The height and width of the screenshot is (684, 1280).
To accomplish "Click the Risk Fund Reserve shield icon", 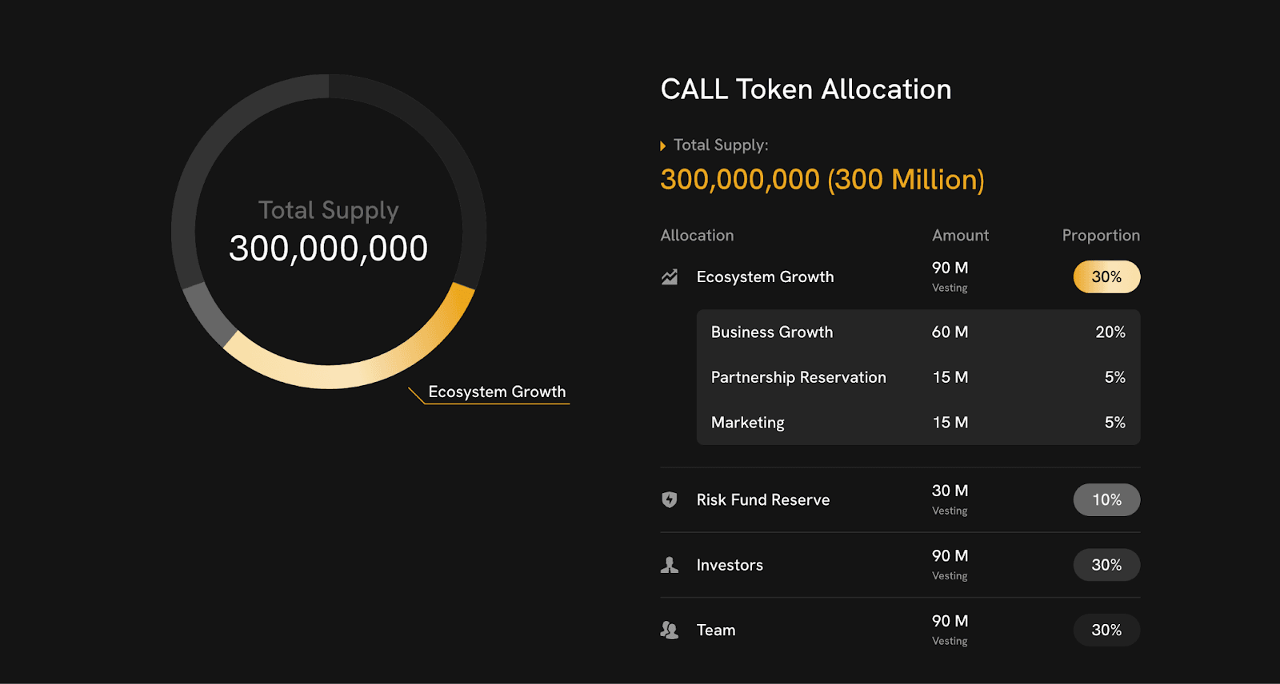I will 670,499.
